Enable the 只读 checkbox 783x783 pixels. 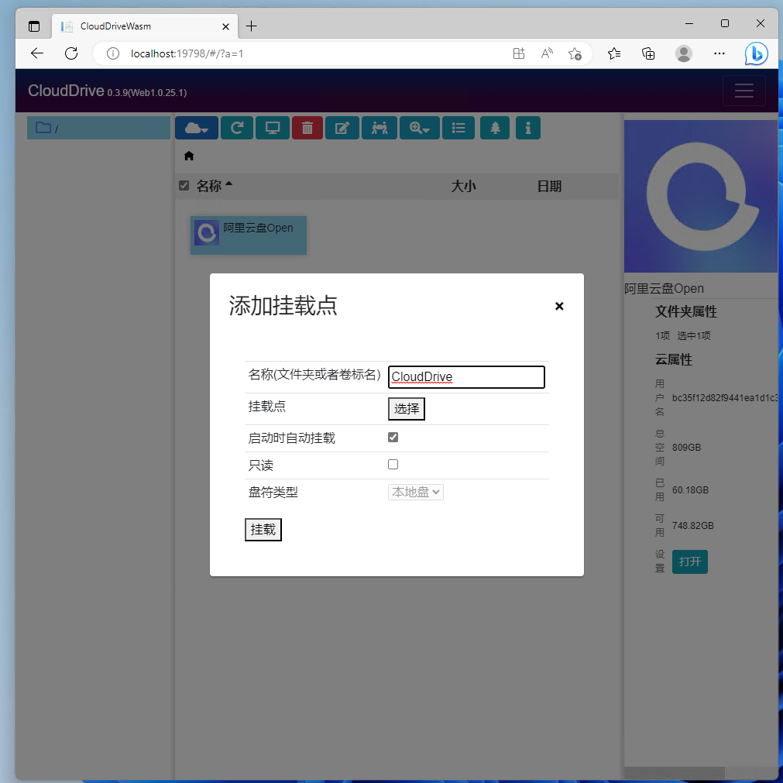[393, 465]
